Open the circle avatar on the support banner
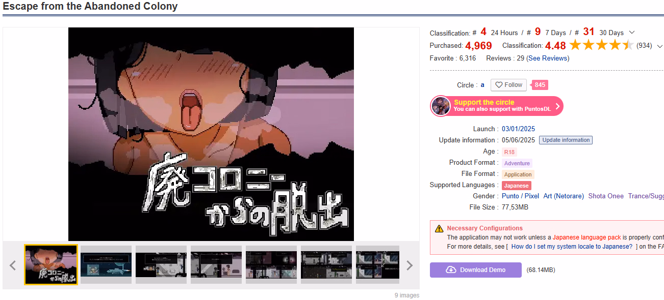This screenshot has height=300, width=664. (x=441, y=106)
